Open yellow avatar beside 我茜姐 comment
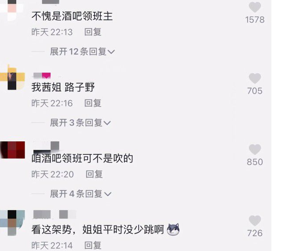 coord(12,78)
